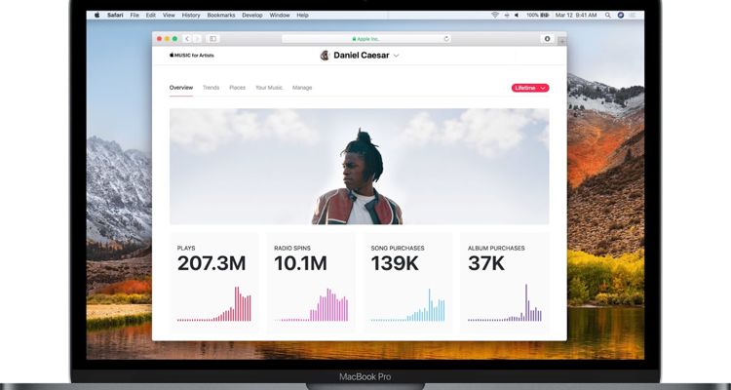The width and height of the screenshot is (731, 390).
Task: Open the Help menu
Action: pos(302,16)
